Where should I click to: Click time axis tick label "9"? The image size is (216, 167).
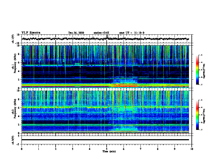(x=175, y=149)
